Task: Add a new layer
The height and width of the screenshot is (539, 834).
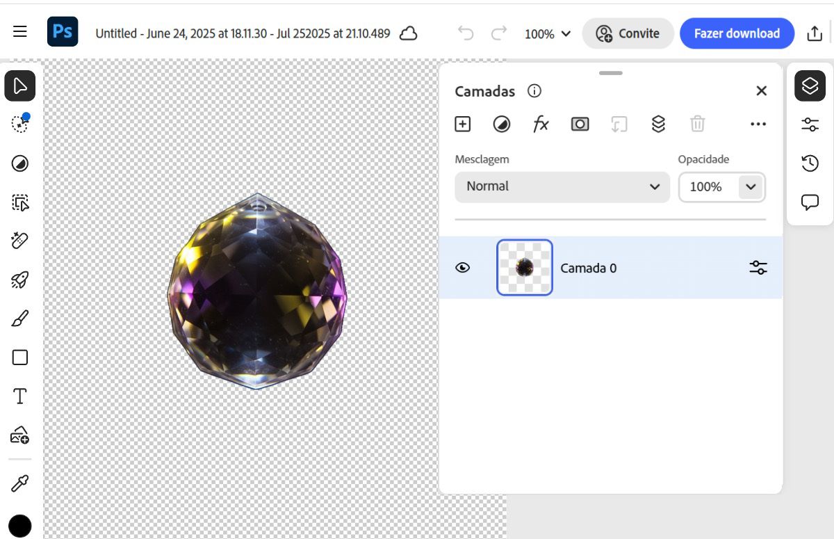Action: [x=463, y=124]
